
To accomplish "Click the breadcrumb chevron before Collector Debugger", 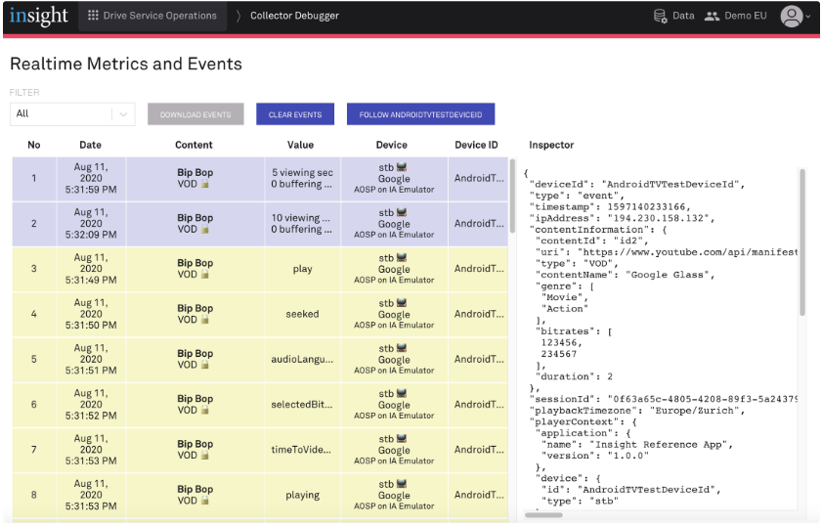I will (x=238, y=16).
